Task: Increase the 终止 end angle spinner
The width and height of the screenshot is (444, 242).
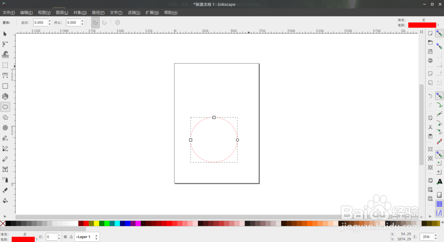Action: pos(83,21)
